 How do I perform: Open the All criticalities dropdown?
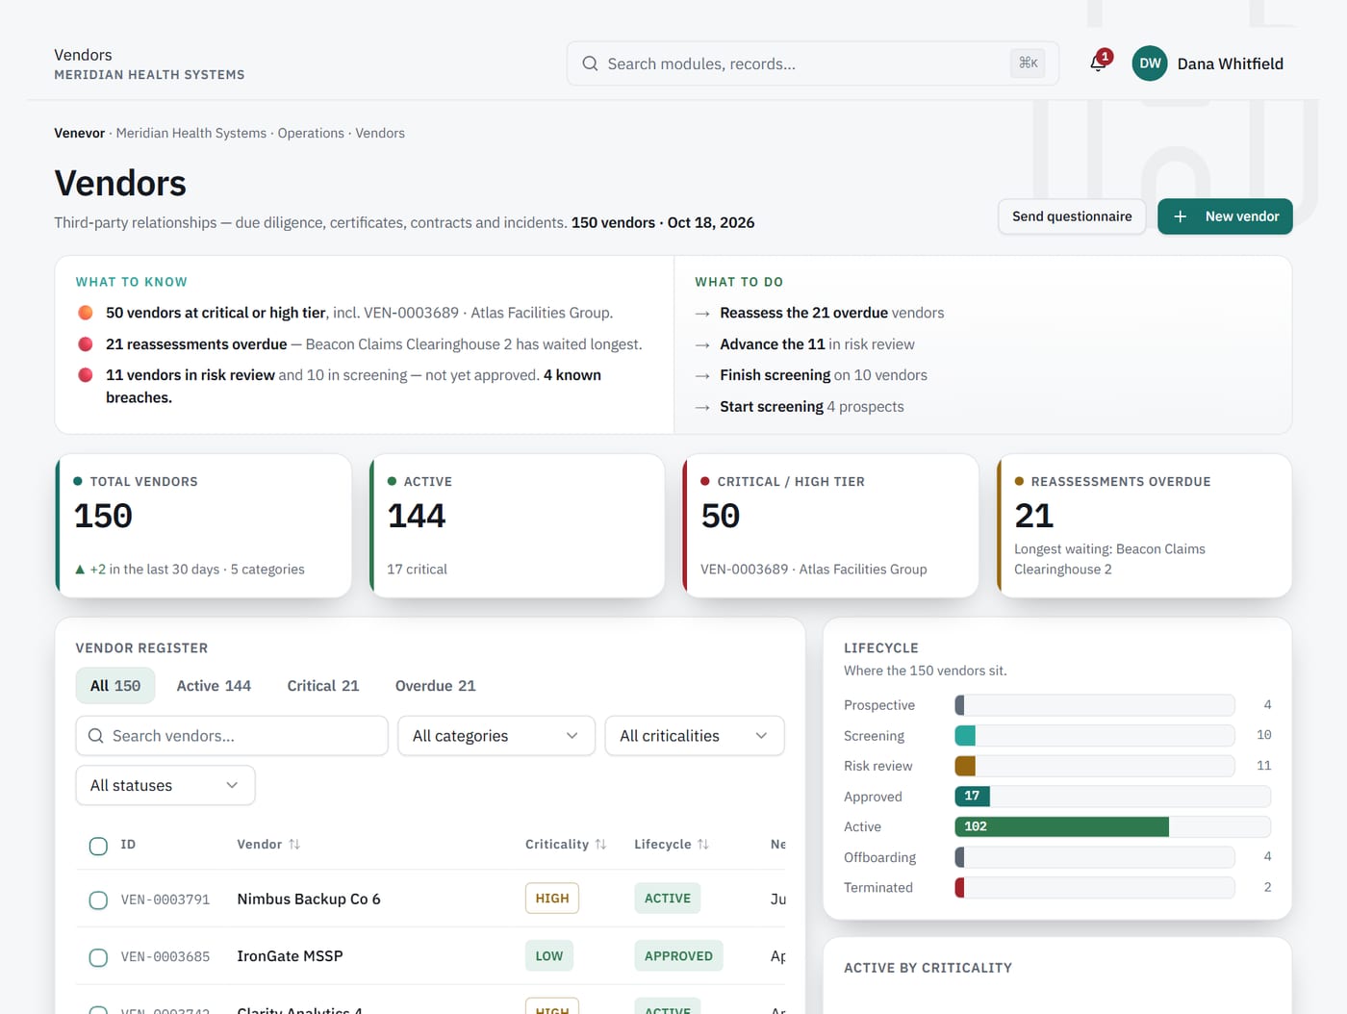[695, 736]
